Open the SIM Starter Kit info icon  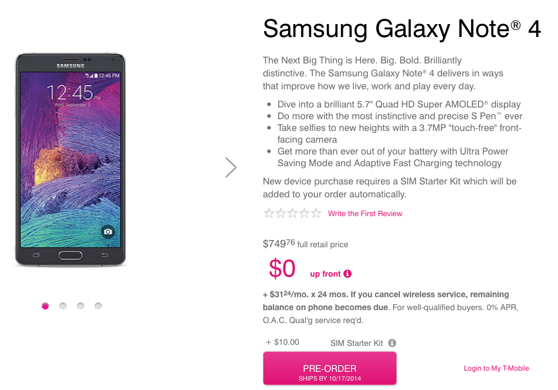[392, 343]
